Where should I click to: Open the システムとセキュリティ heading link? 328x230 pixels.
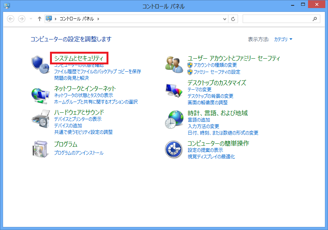[79, 58]
